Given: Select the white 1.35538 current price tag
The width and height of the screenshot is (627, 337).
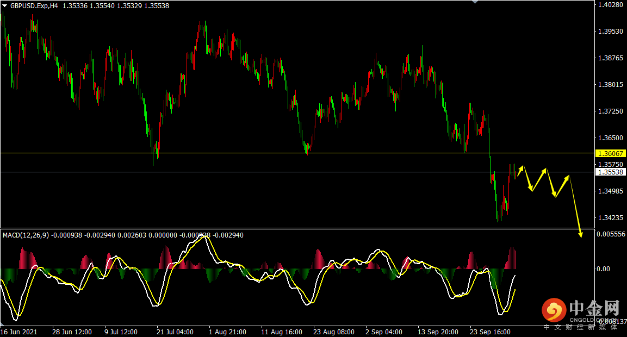Looking at the screenshot, I should pyautogui.click(x=611, y=172).
